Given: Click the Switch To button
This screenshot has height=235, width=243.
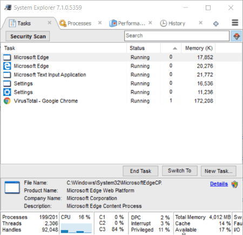Looking at the screenshot, I should [180, 170].
